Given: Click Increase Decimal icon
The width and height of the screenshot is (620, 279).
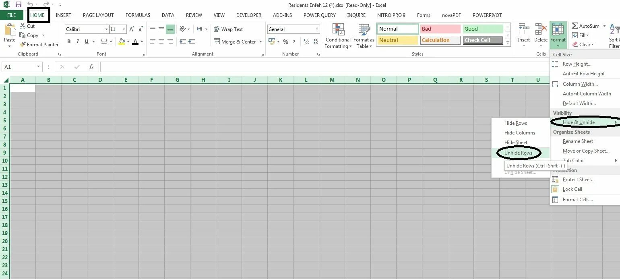Looking at the screenshot, I should point(306,42).
